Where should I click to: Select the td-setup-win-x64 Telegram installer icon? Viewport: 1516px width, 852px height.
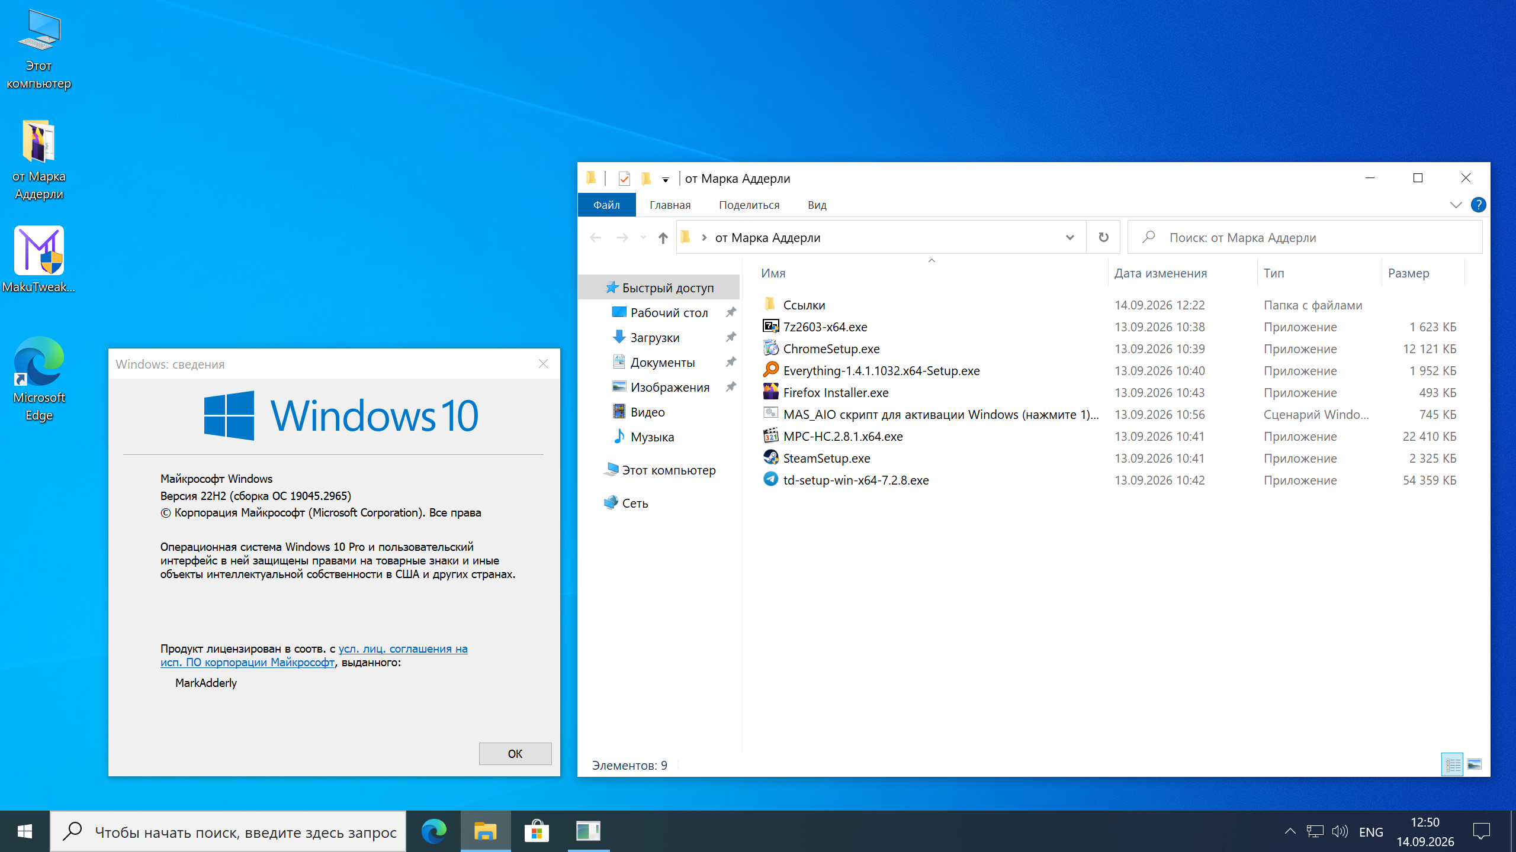click(770, 479)
